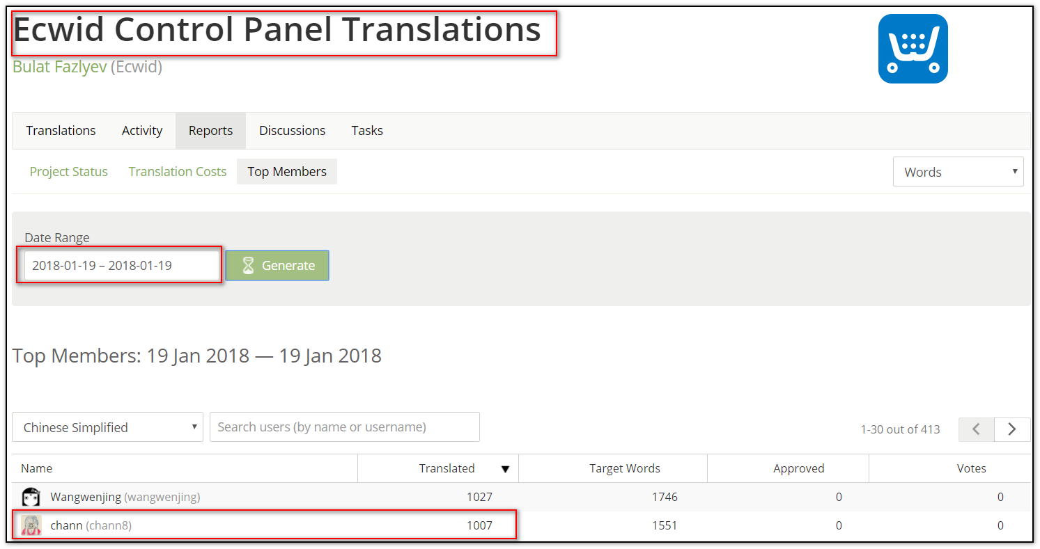Click Wangwenjing's avatar picture
Viewport: 1040px width, 549px height.
pyautogui.click(x=31, y=497)
